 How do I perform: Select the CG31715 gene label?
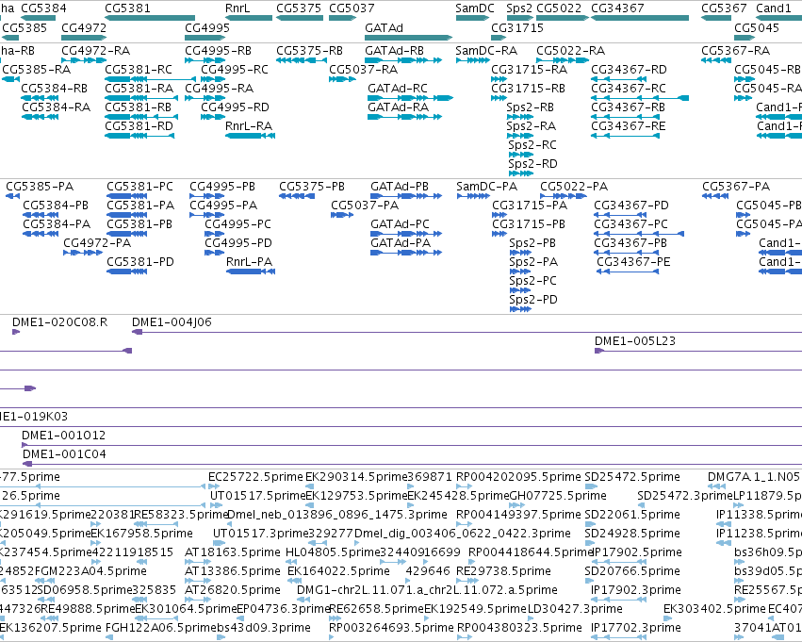(x=517, y=28)
